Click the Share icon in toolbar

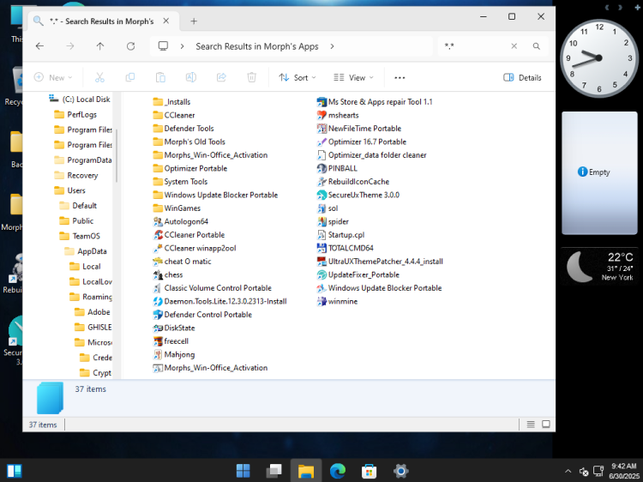(221, 77)
